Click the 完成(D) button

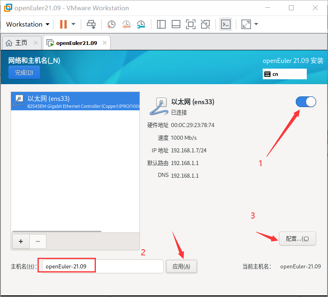click(x=24, y=72)
